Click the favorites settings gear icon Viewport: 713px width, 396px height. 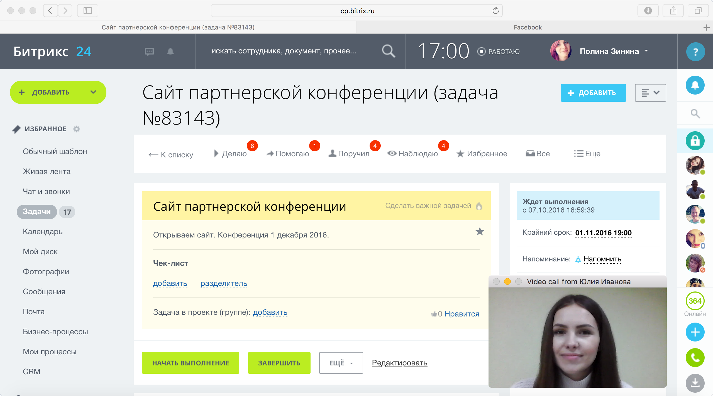click(77, 129)
